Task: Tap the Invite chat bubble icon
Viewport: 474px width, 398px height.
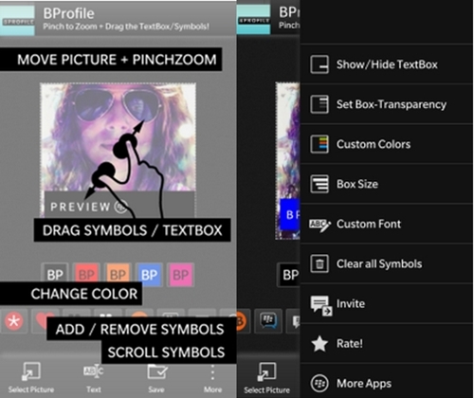Action: (320, 305)
